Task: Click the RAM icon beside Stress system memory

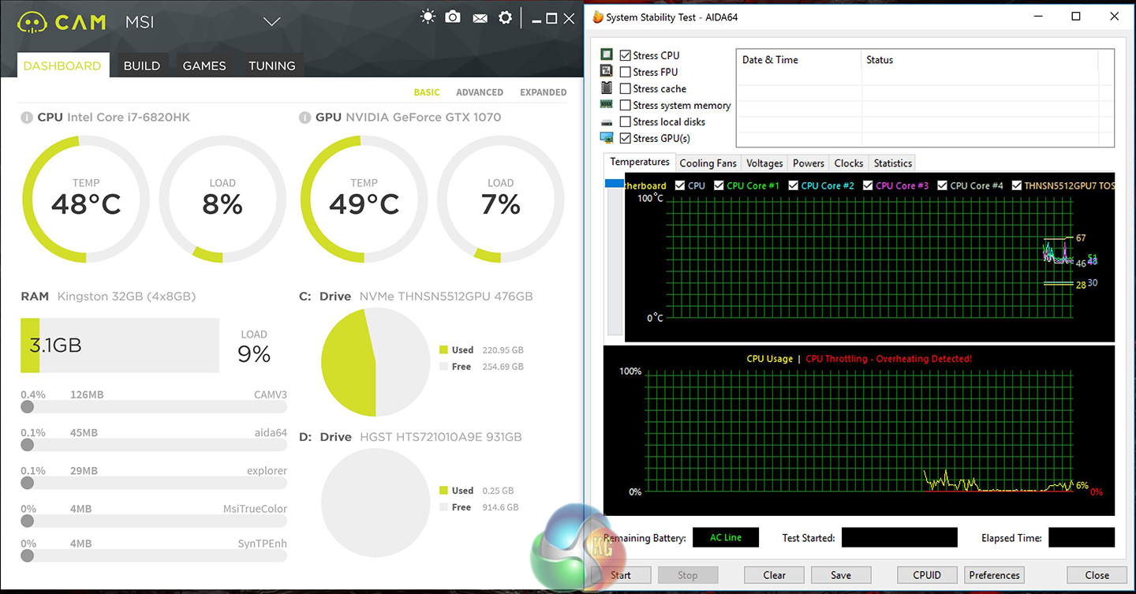Action: click(607, 105)
